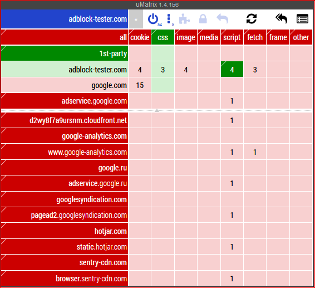Select the adblock-tester.com scope in blue bar
315x288 pixels.
coord(65,19)
